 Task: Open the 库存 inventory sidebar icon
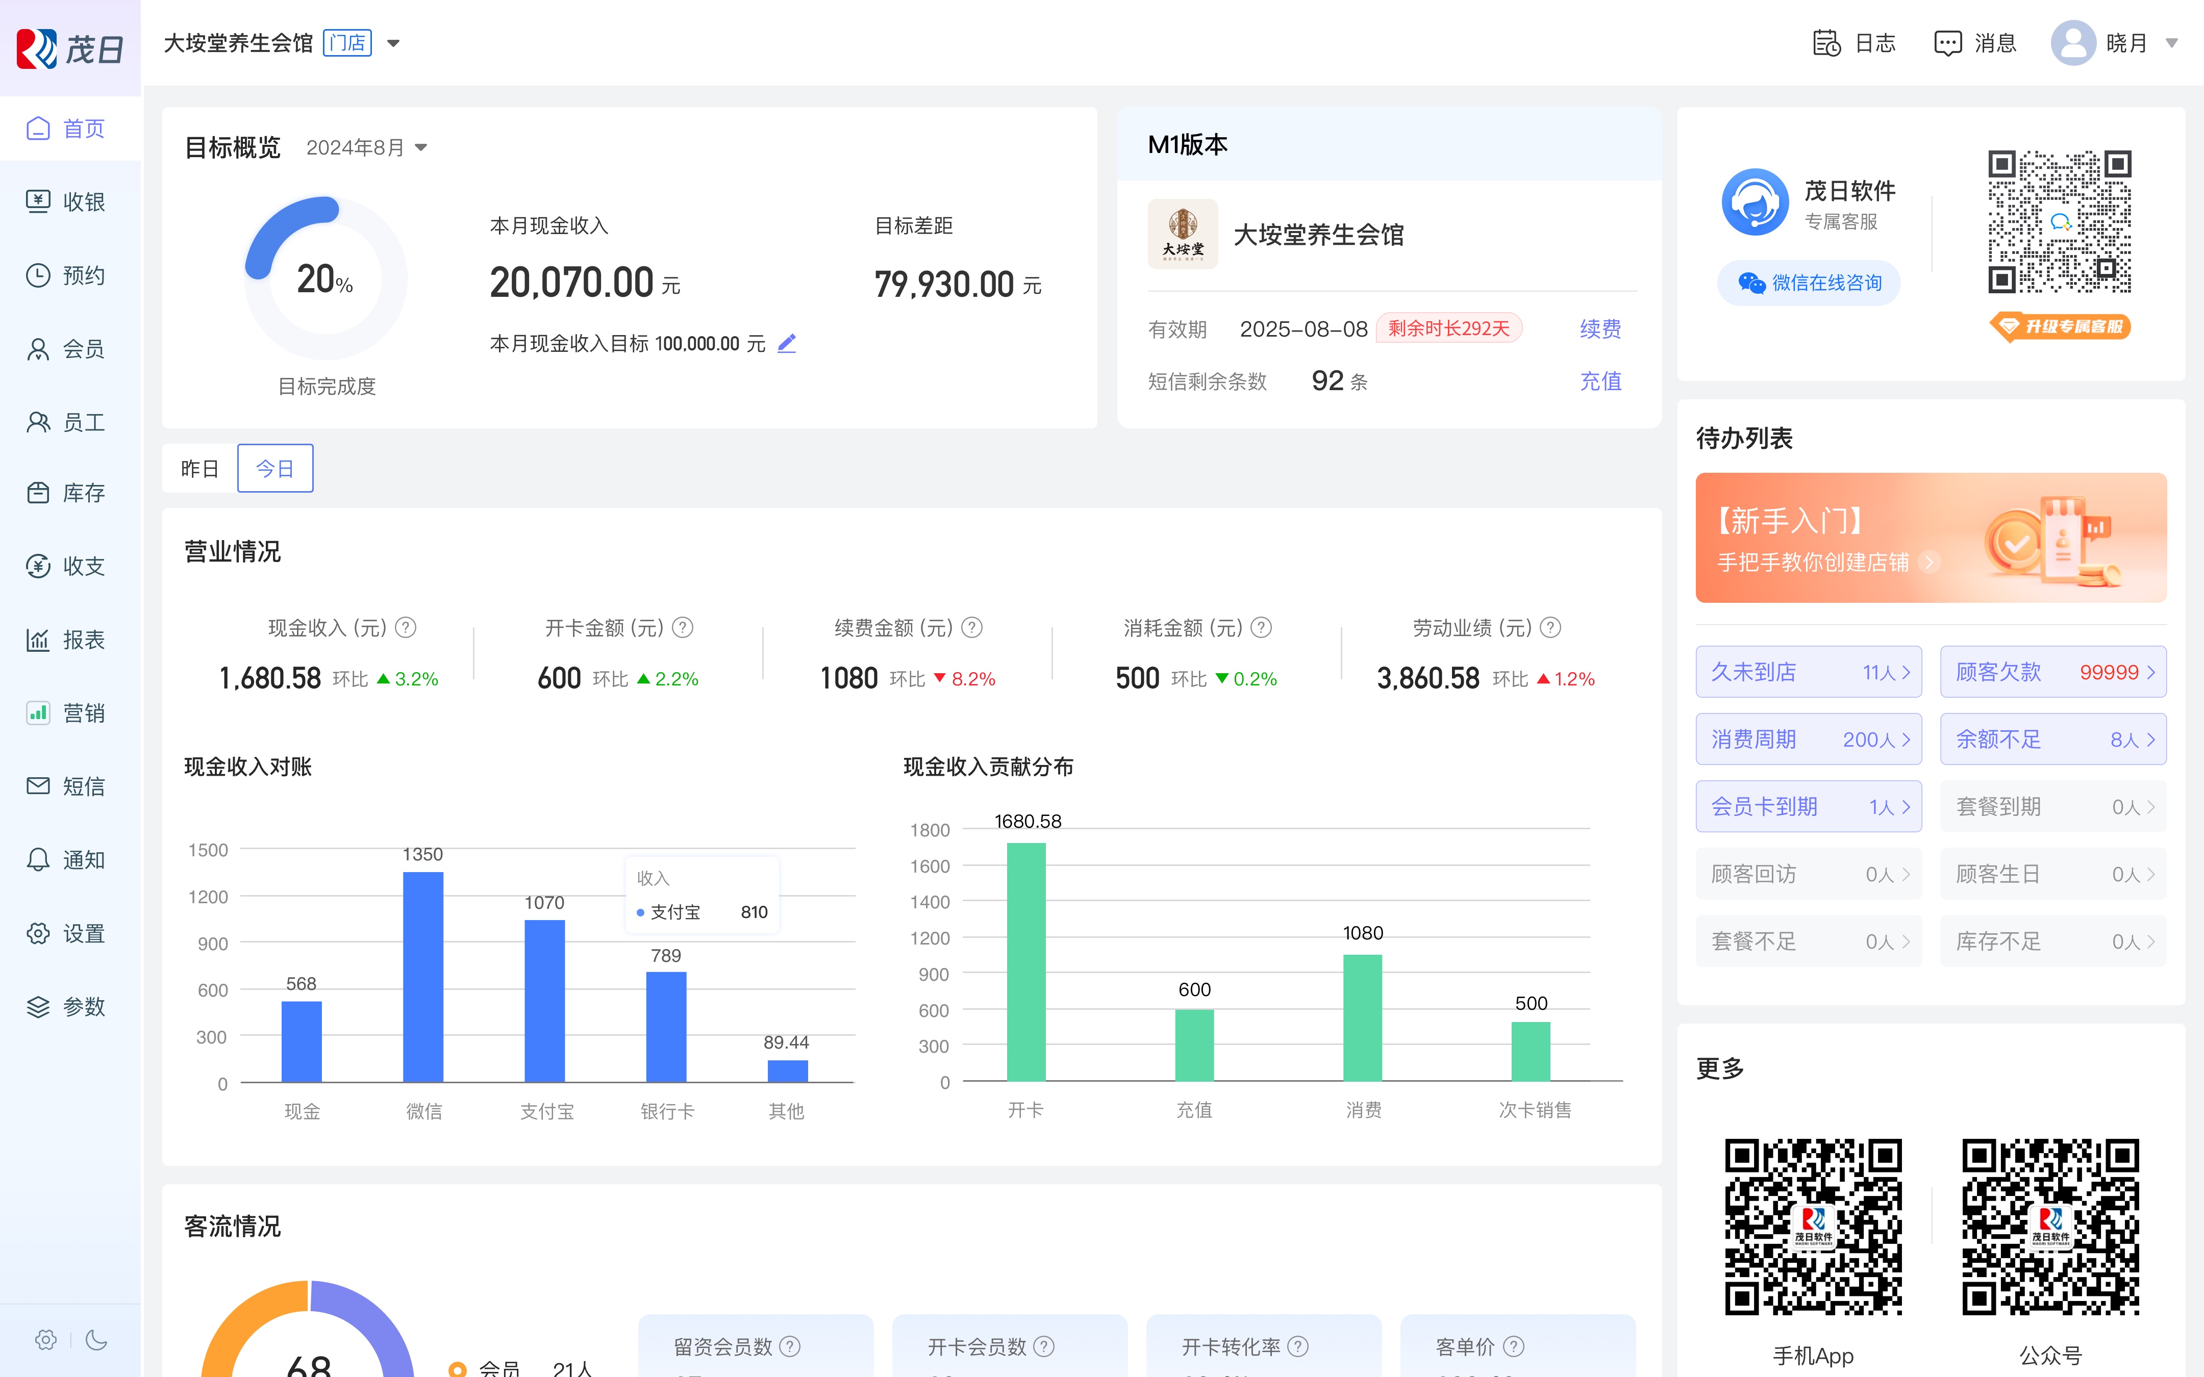[x=38, y=493]
